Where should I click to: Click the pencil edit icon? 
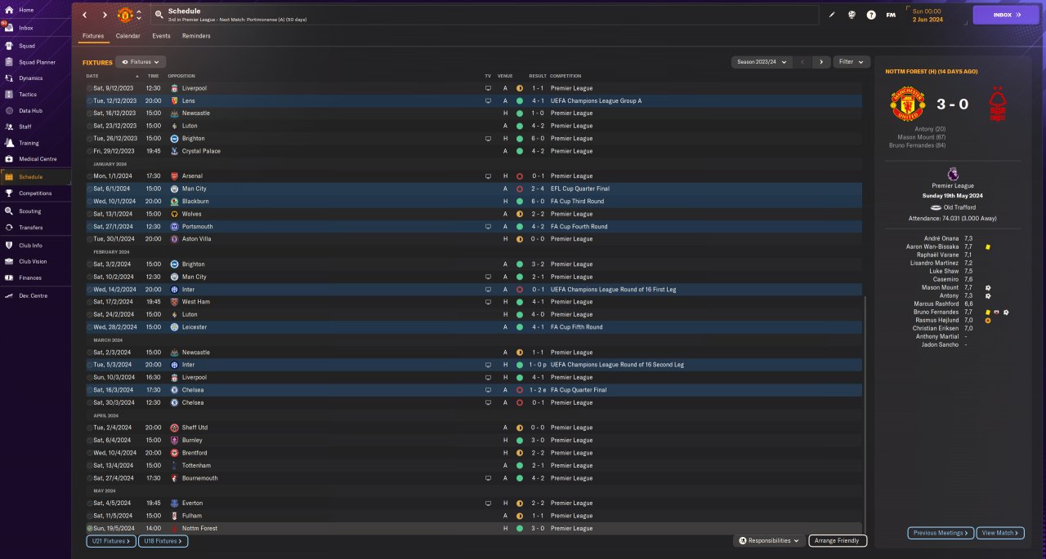pos(832,15)
